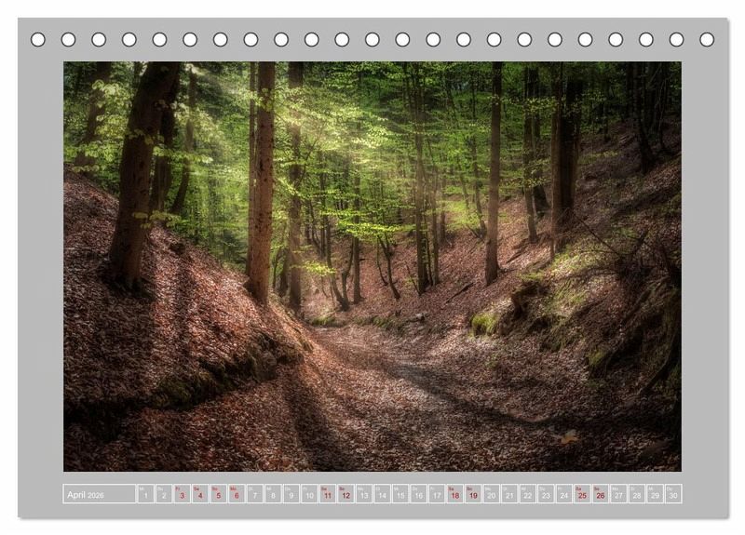Select red Saturday day 18
Screen dimensions: 745x535
(x=455, y=494)
